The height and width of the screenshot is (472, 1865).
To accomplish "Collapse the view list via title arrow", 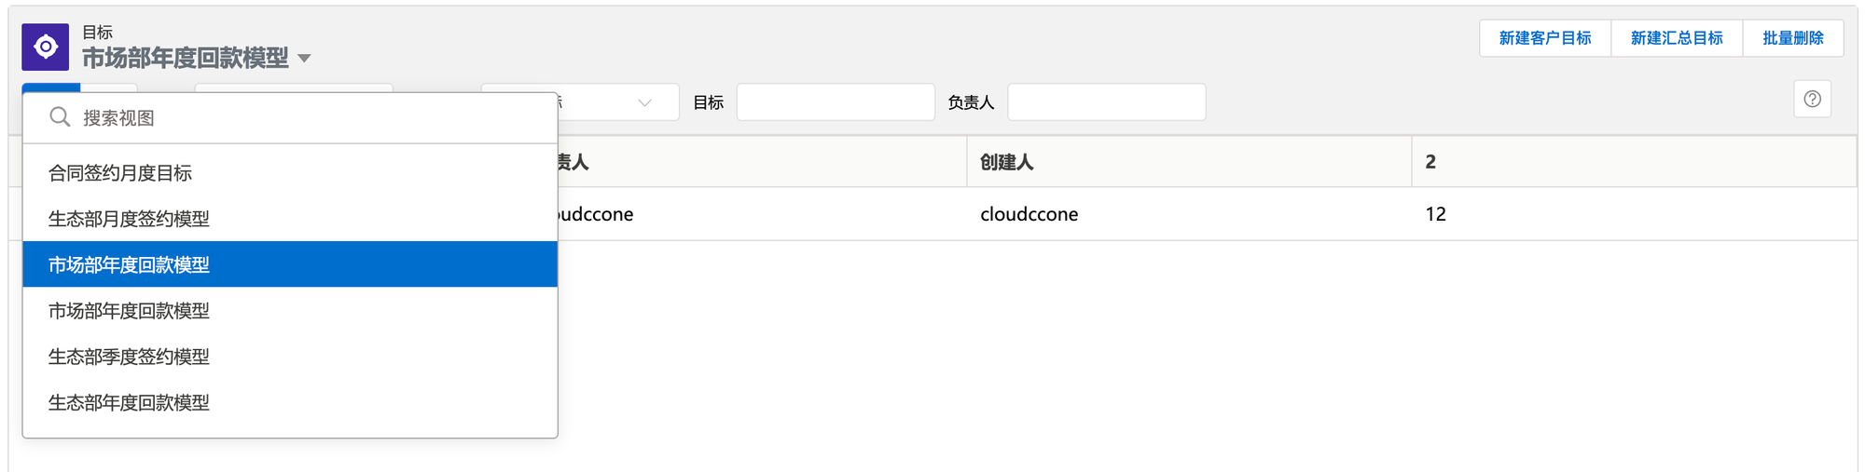I will [x=304, y=59].
